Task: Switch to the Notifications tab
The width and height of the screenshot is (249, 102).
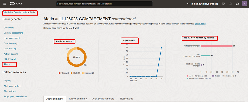Action: pos(126,99)
